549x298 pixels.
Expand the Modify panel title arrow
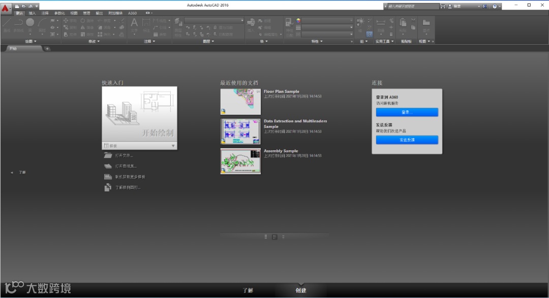(99, 41)
